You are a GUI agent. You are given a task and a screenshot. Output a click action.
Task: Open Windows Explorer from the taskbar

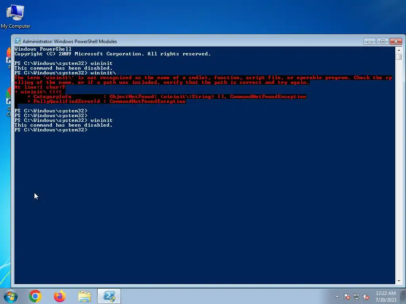click(x=84, y=296)
